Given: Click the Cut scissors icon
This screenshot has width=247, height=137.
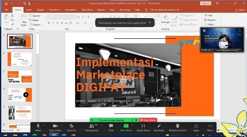Looking at the screenshot, I should (x=12, y=16).
